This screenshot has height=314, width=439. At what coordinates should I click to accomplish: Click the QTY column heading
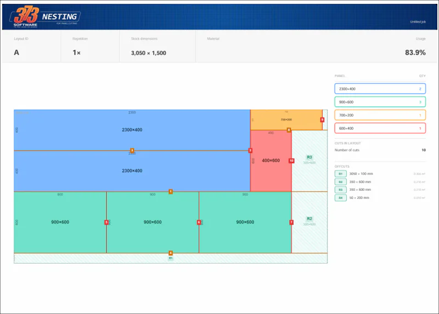click(x=422, y=76)
